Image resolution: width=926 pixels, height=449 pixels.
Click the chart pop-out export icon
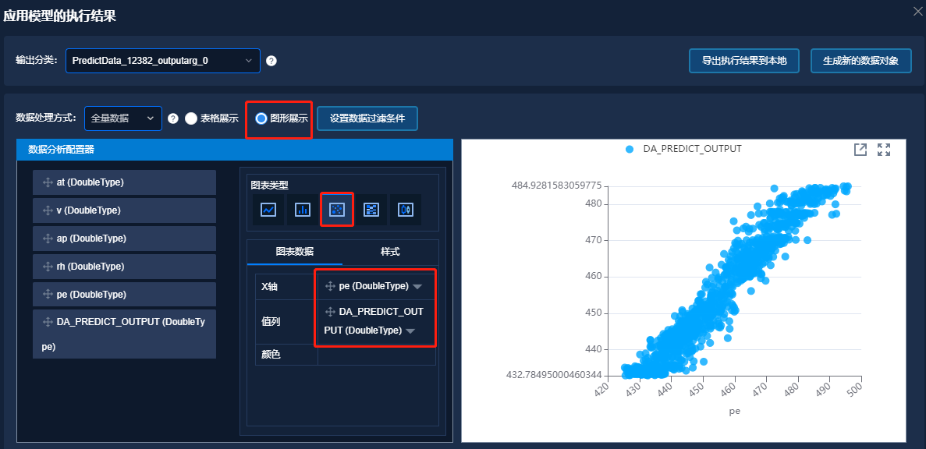(860, 150)
